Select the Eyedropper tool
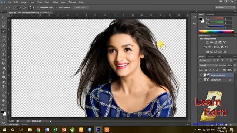The image size is (237, 133). (3, 40)
